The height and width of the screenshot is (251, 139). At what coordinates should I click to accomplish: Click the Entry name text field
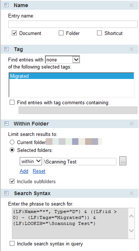pos(73,24)
